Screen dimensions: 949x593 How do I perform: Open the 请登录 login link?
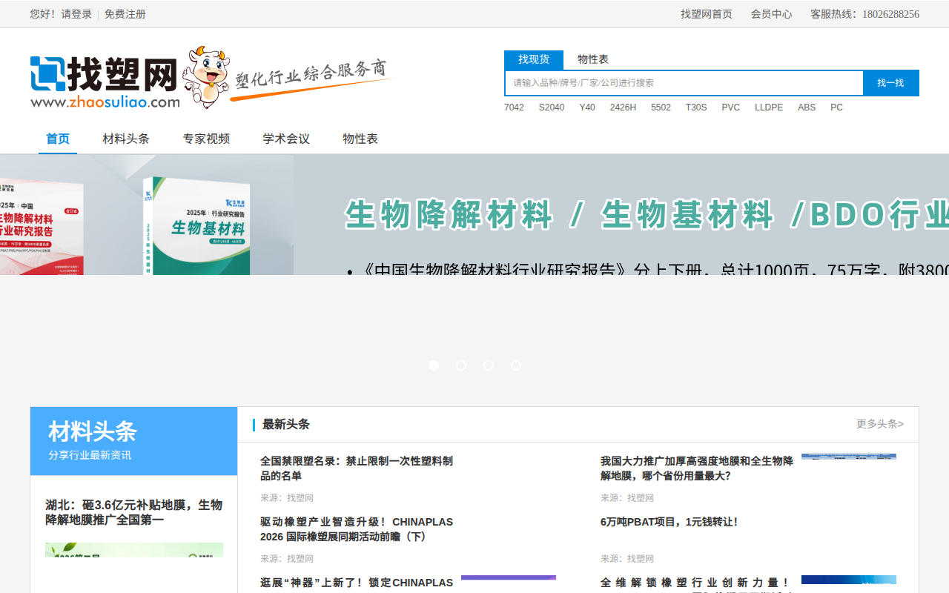tap(76, 14)
